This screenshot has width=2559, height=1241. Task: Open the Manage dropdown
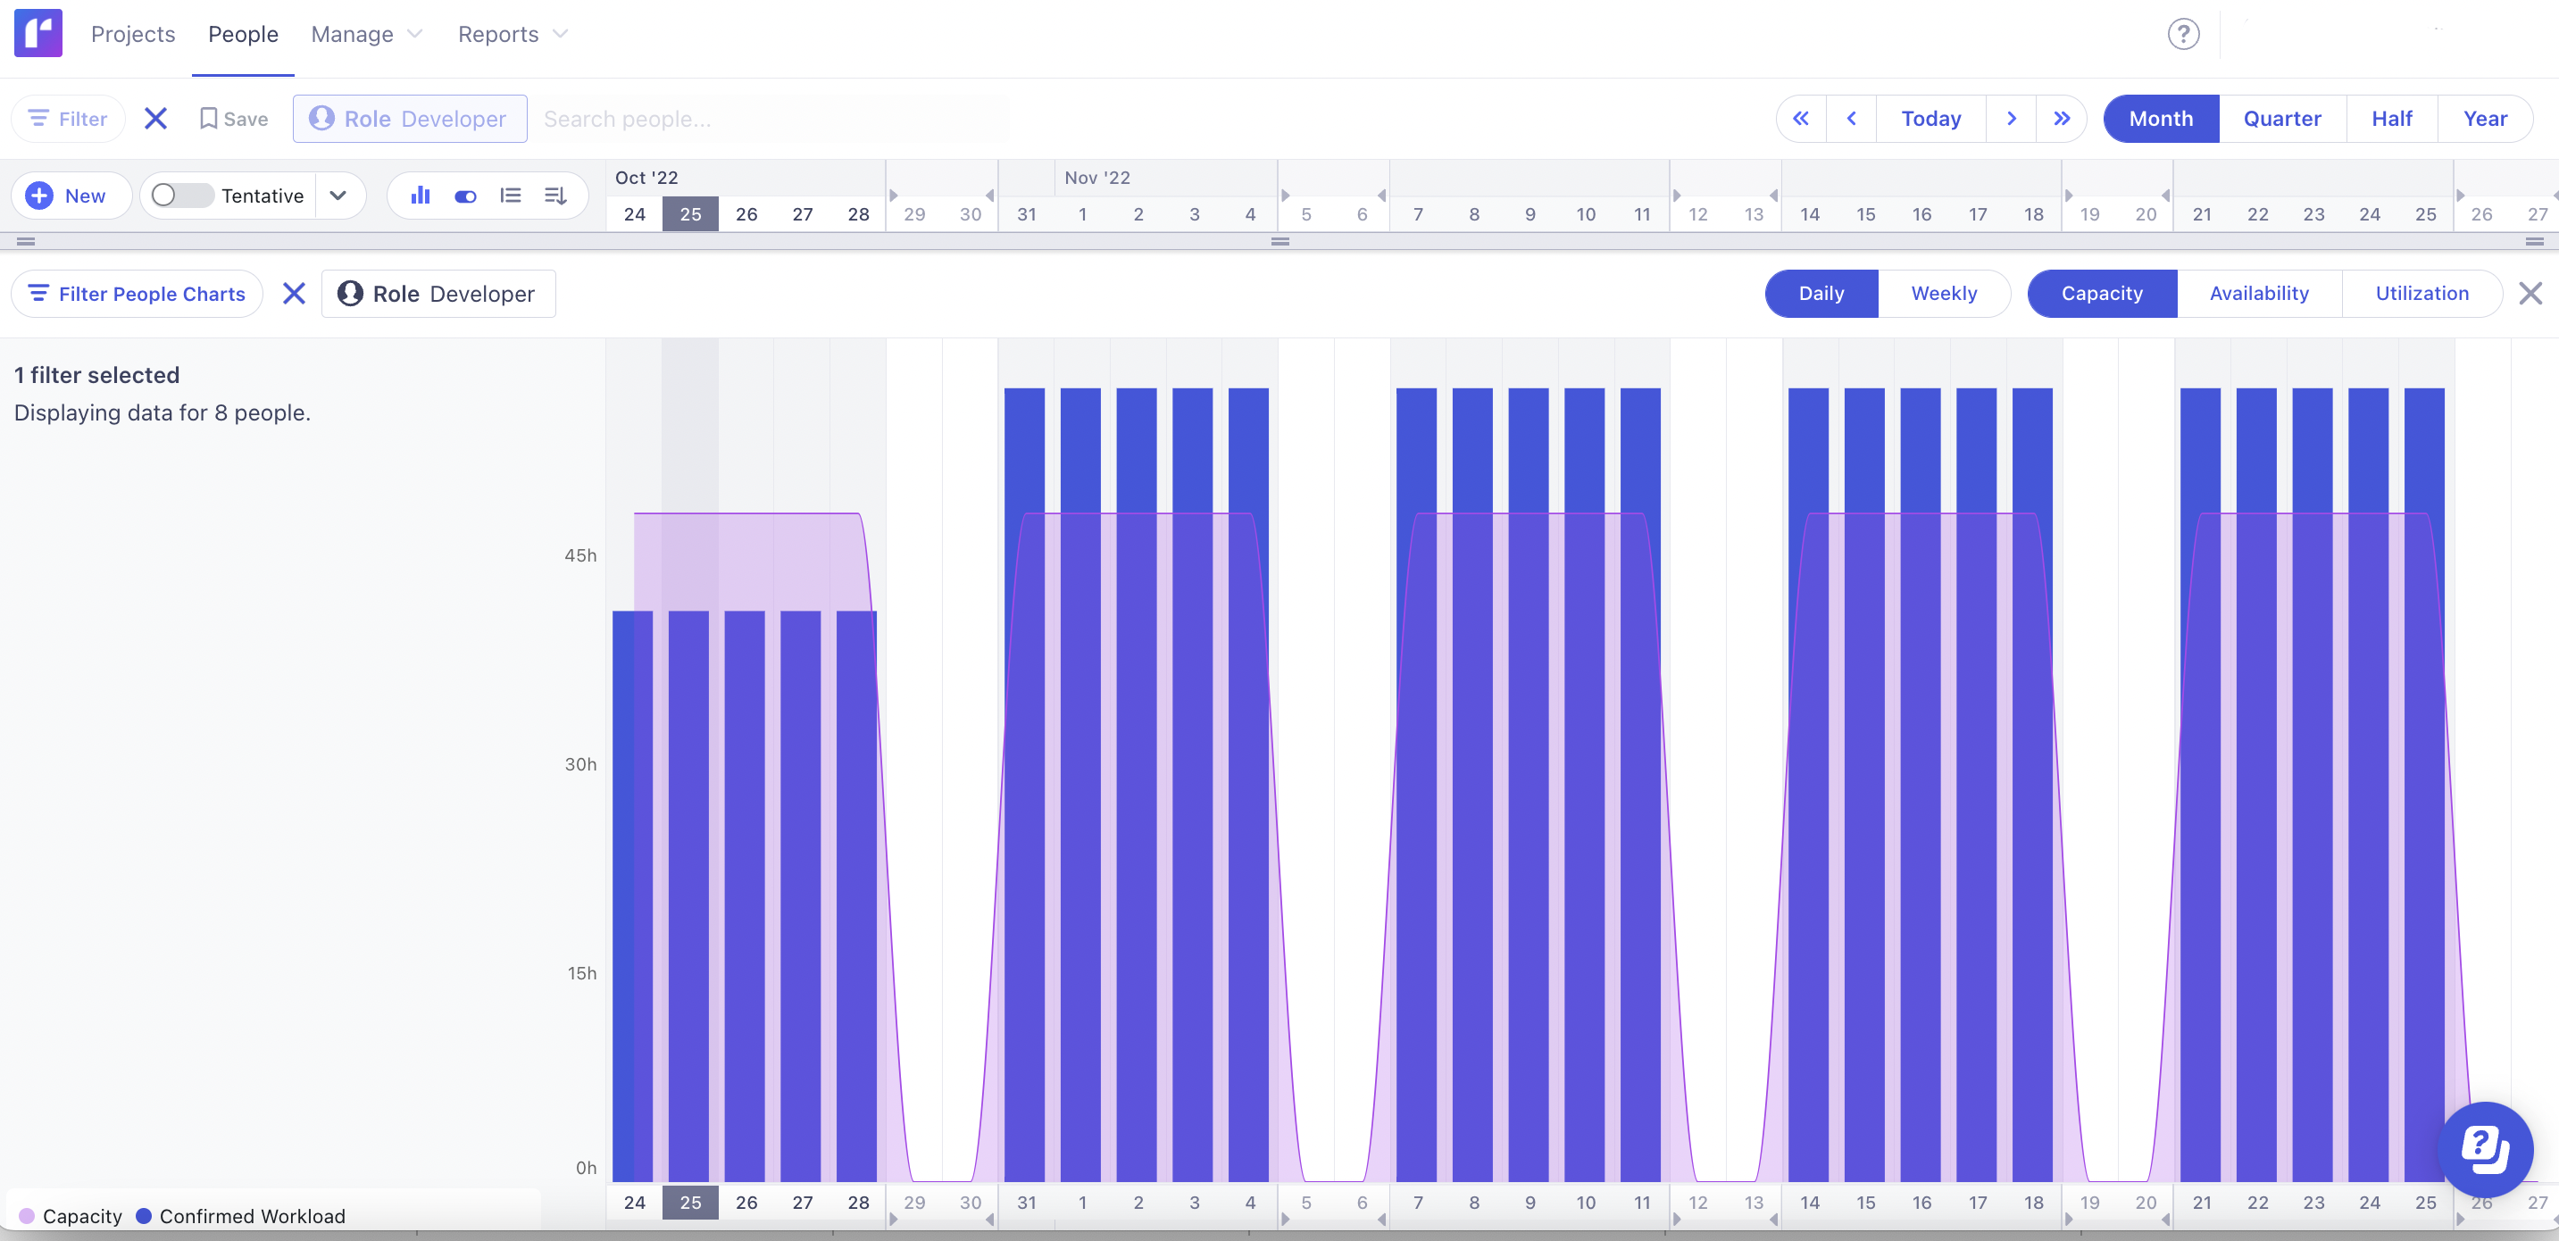pos(365,33)
